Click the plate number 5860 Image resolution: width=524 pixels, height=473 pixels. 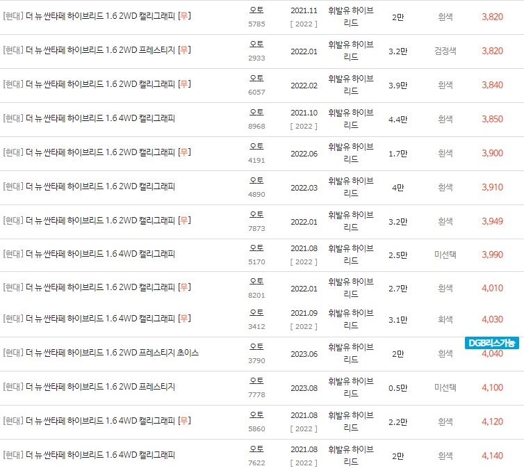[x=256, y=429]
